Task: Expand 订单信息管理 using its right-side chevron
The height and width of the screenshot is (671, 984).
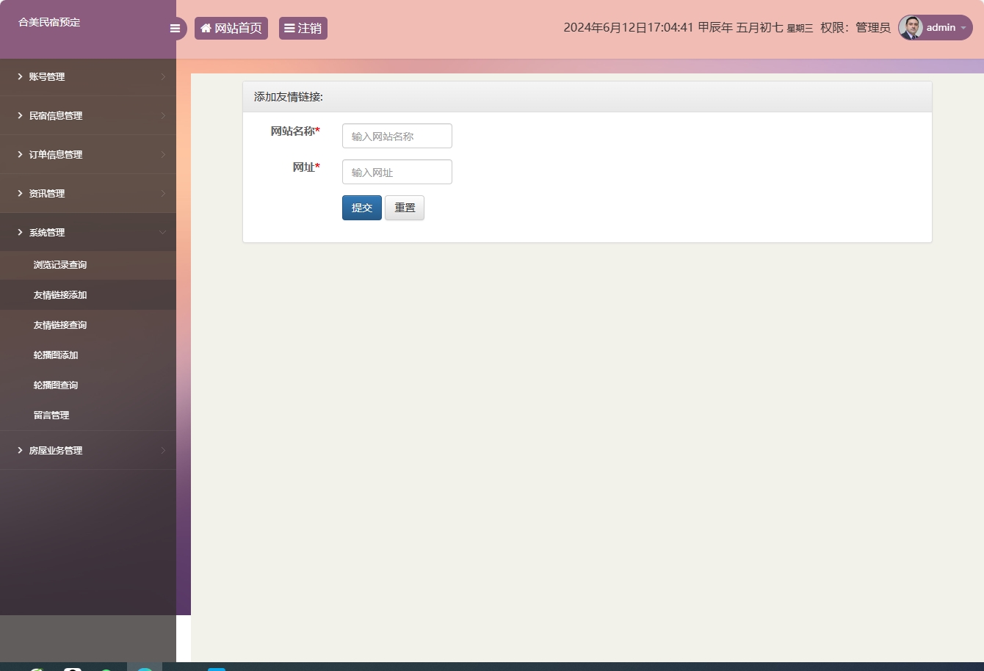Action: coord(163,154)
